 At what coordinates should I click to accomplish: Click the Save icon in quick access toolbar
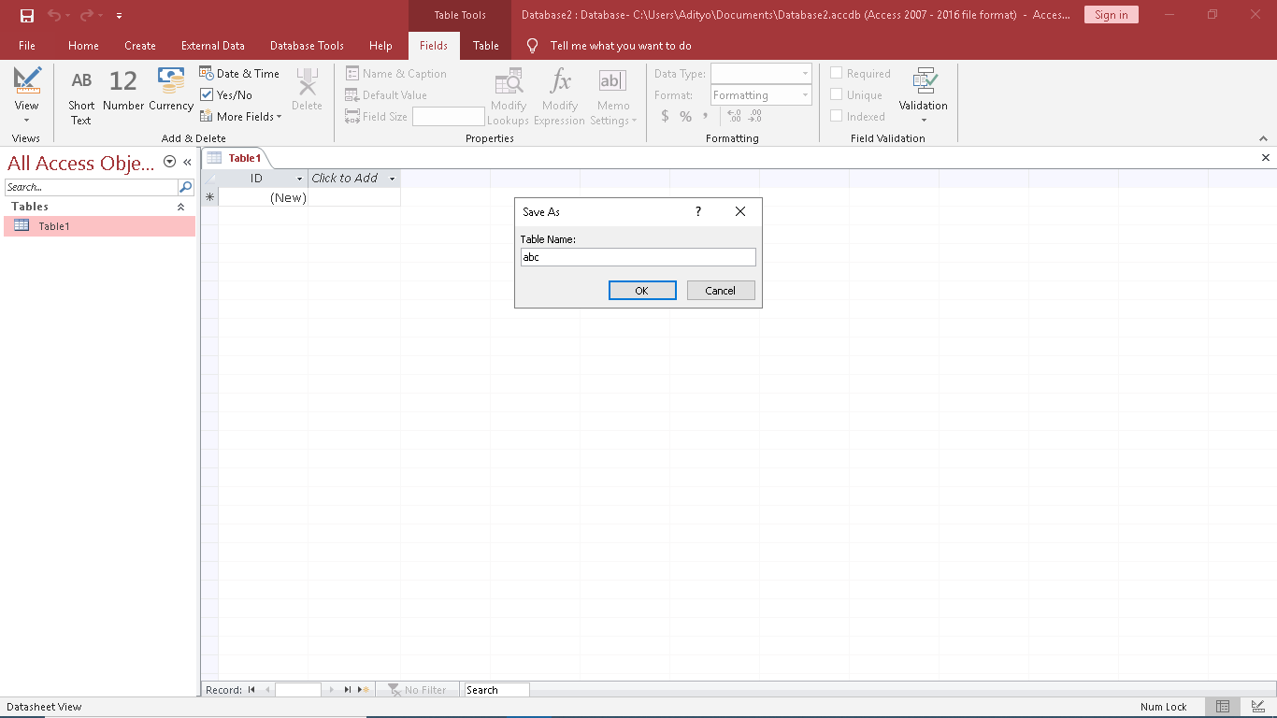click(x=26, y=15)
